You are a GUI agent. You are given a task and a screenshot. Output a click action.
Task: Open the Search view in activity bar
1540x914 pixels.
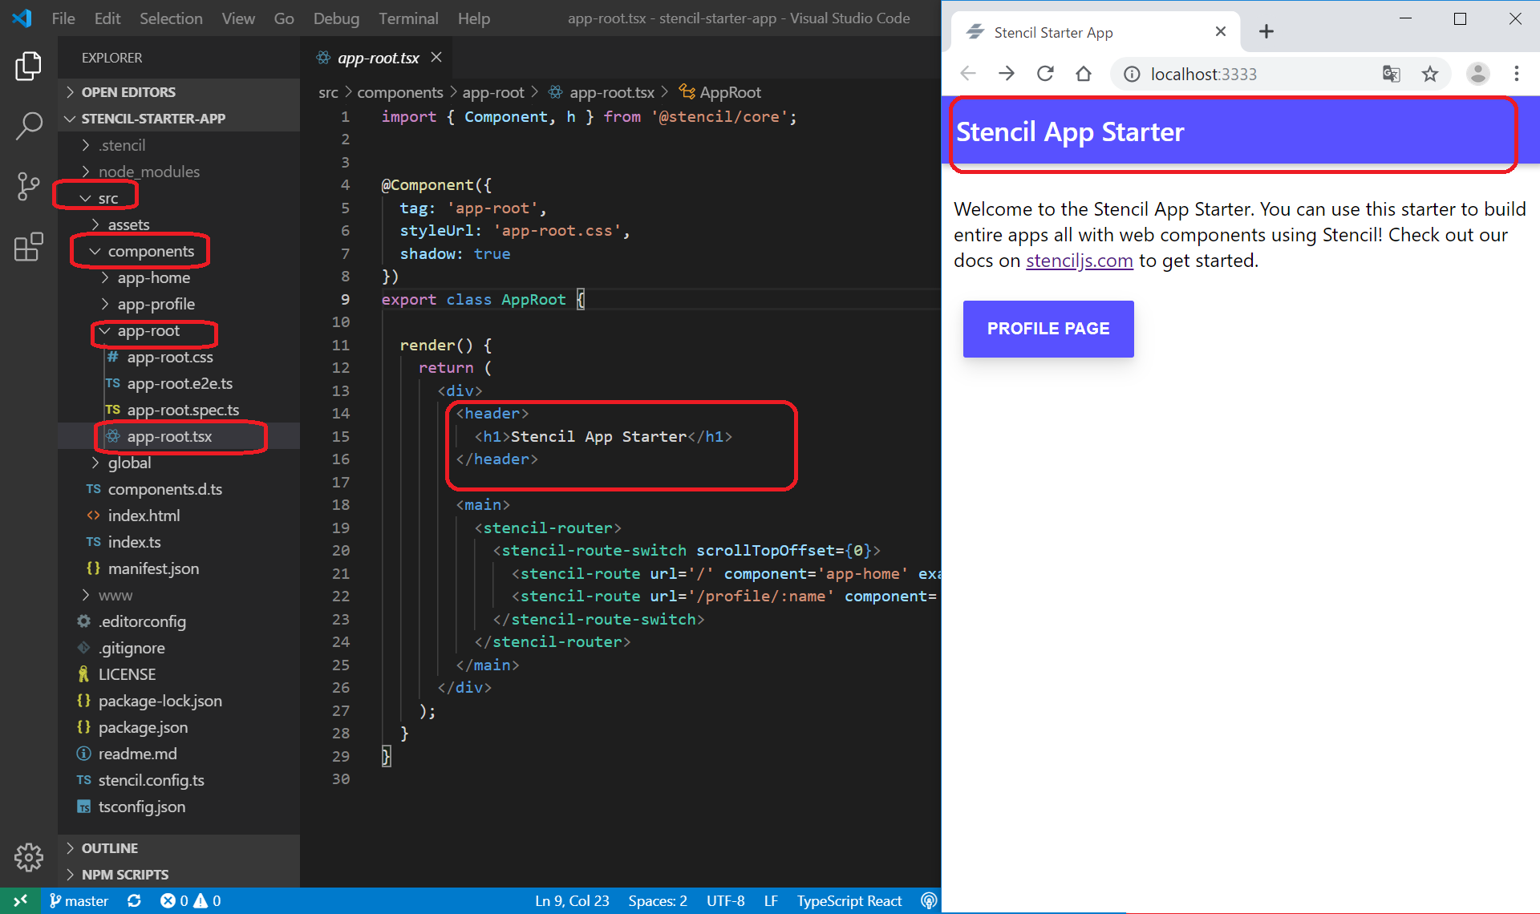pos(29,125)
